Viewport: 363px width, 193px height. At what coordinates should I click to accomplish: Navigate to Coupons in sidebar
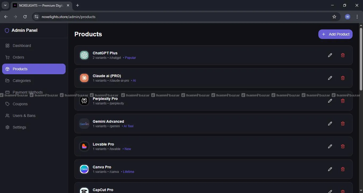(20, 104)
